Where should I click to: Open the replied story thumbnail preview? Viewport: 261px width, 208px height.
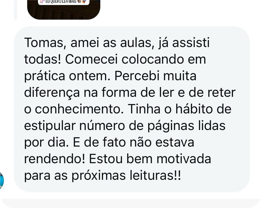(x=63, y=10)
